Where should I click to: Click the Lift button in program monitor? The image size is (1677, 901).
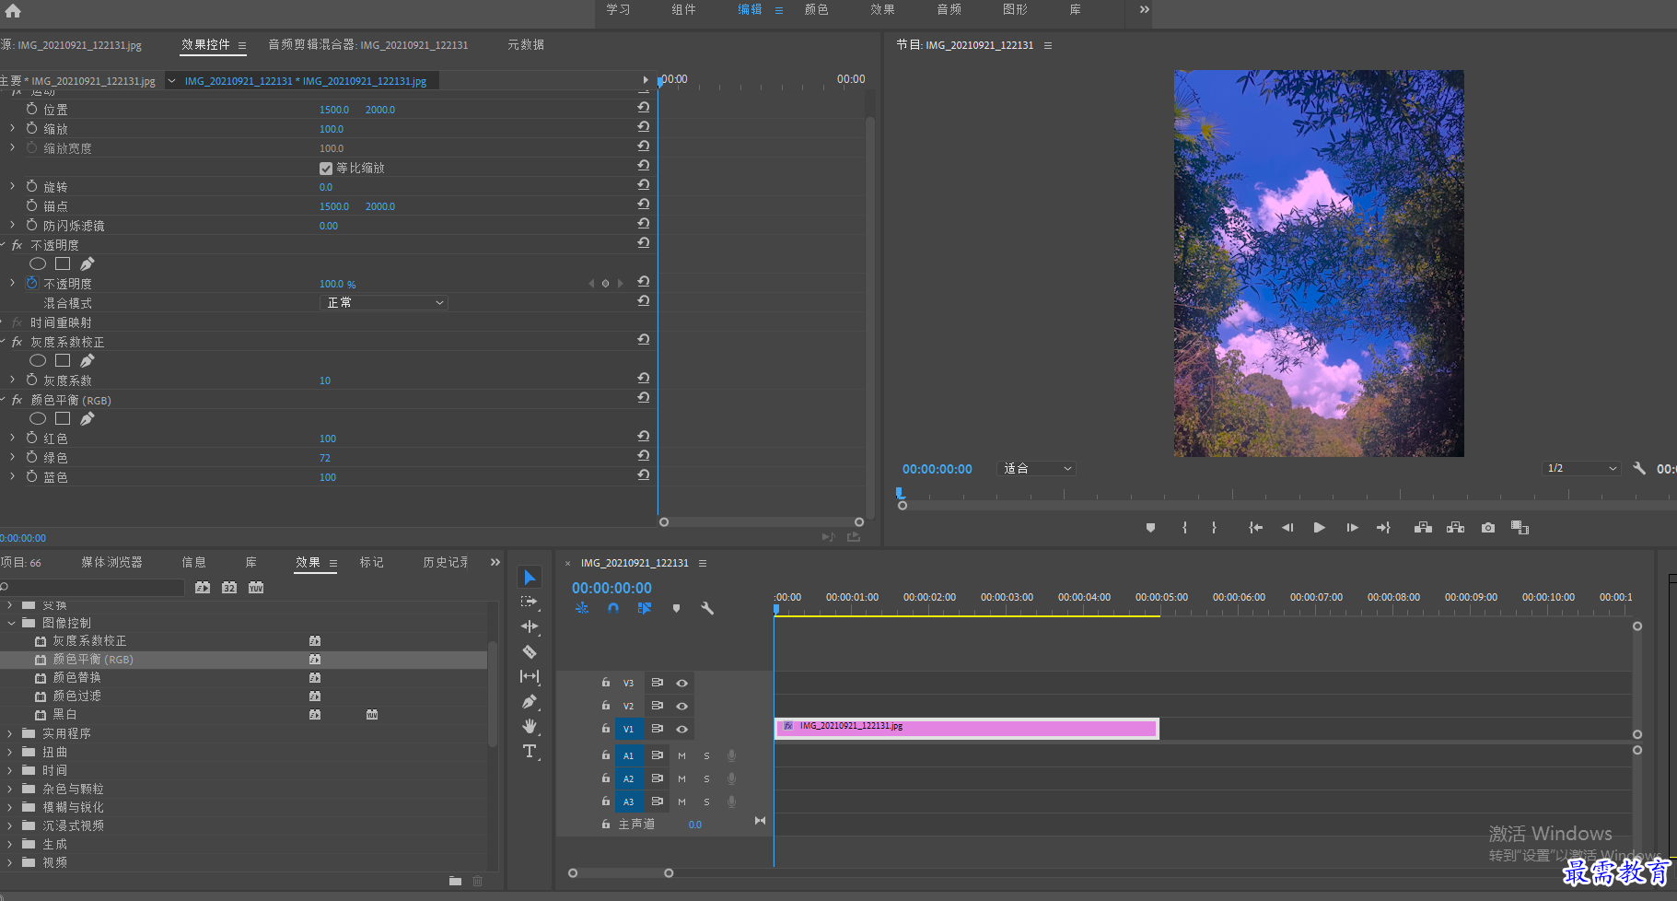tap(1423, 528)
